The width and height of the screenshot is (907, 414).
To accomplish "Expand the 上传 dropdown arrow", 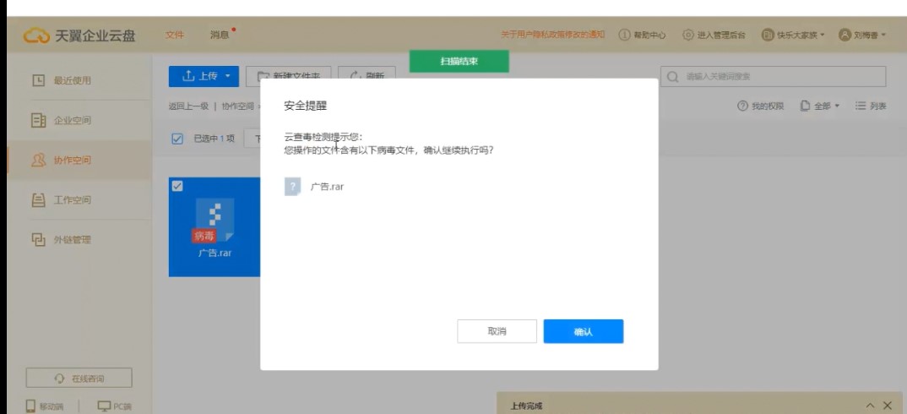I will coord(228,76).
